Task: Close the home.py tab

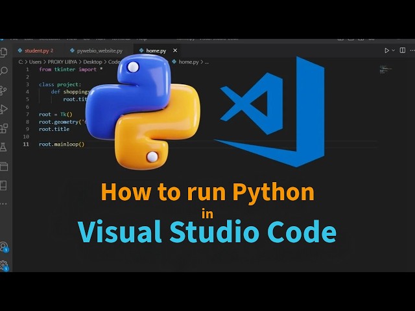Action: 175,51
